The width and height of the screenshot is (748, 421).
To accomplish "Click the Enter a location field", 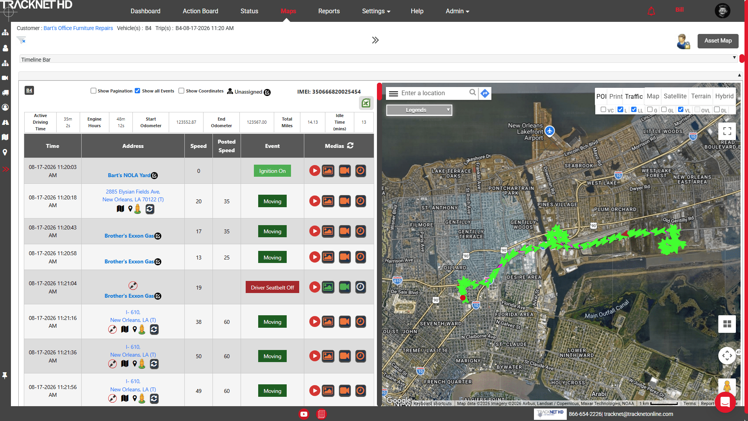I will [x=433, y=93].
